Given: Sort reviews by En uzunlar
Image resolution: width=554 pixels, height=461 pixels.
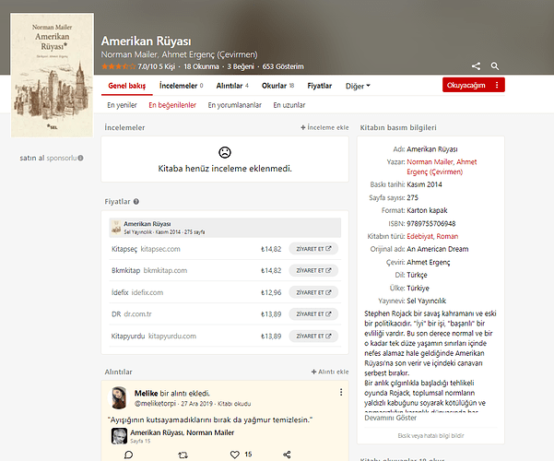Looking at the screenshot, I should [x=289, y=105].
